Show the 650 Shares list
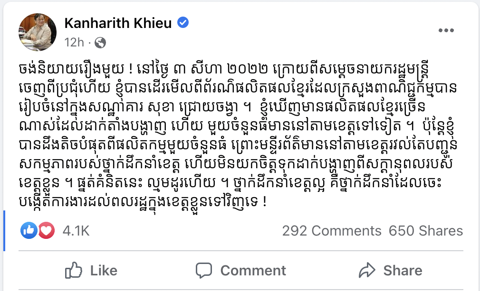Image resolution: width=480 pixels, height=291 pixels. pyautogui.click(x=425, y=231)
